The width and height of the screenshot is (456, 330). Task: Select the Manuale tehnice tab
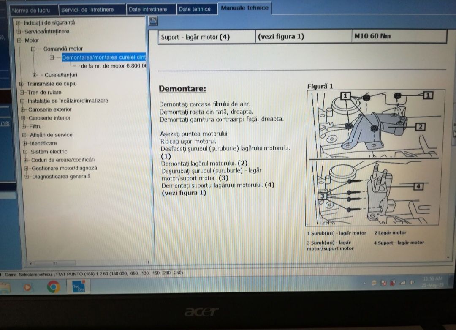click(245, 8)
